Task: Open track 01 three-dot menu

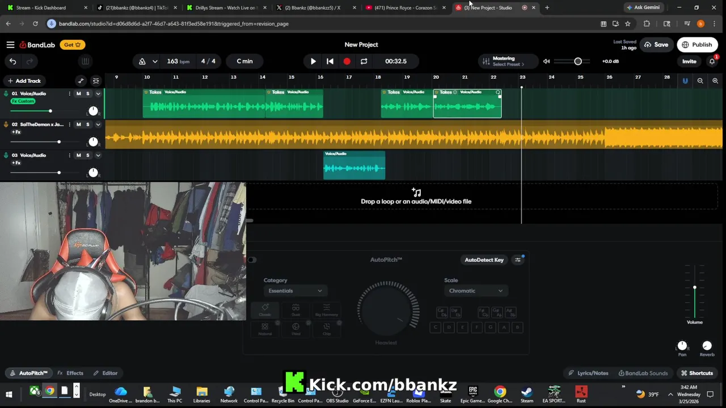Action: [x=69, y=93]
